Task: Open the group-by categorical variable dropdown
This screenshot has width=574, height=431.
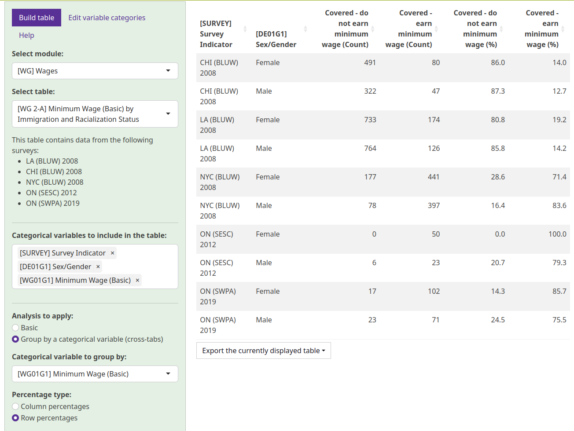Action: coord(95,374)
